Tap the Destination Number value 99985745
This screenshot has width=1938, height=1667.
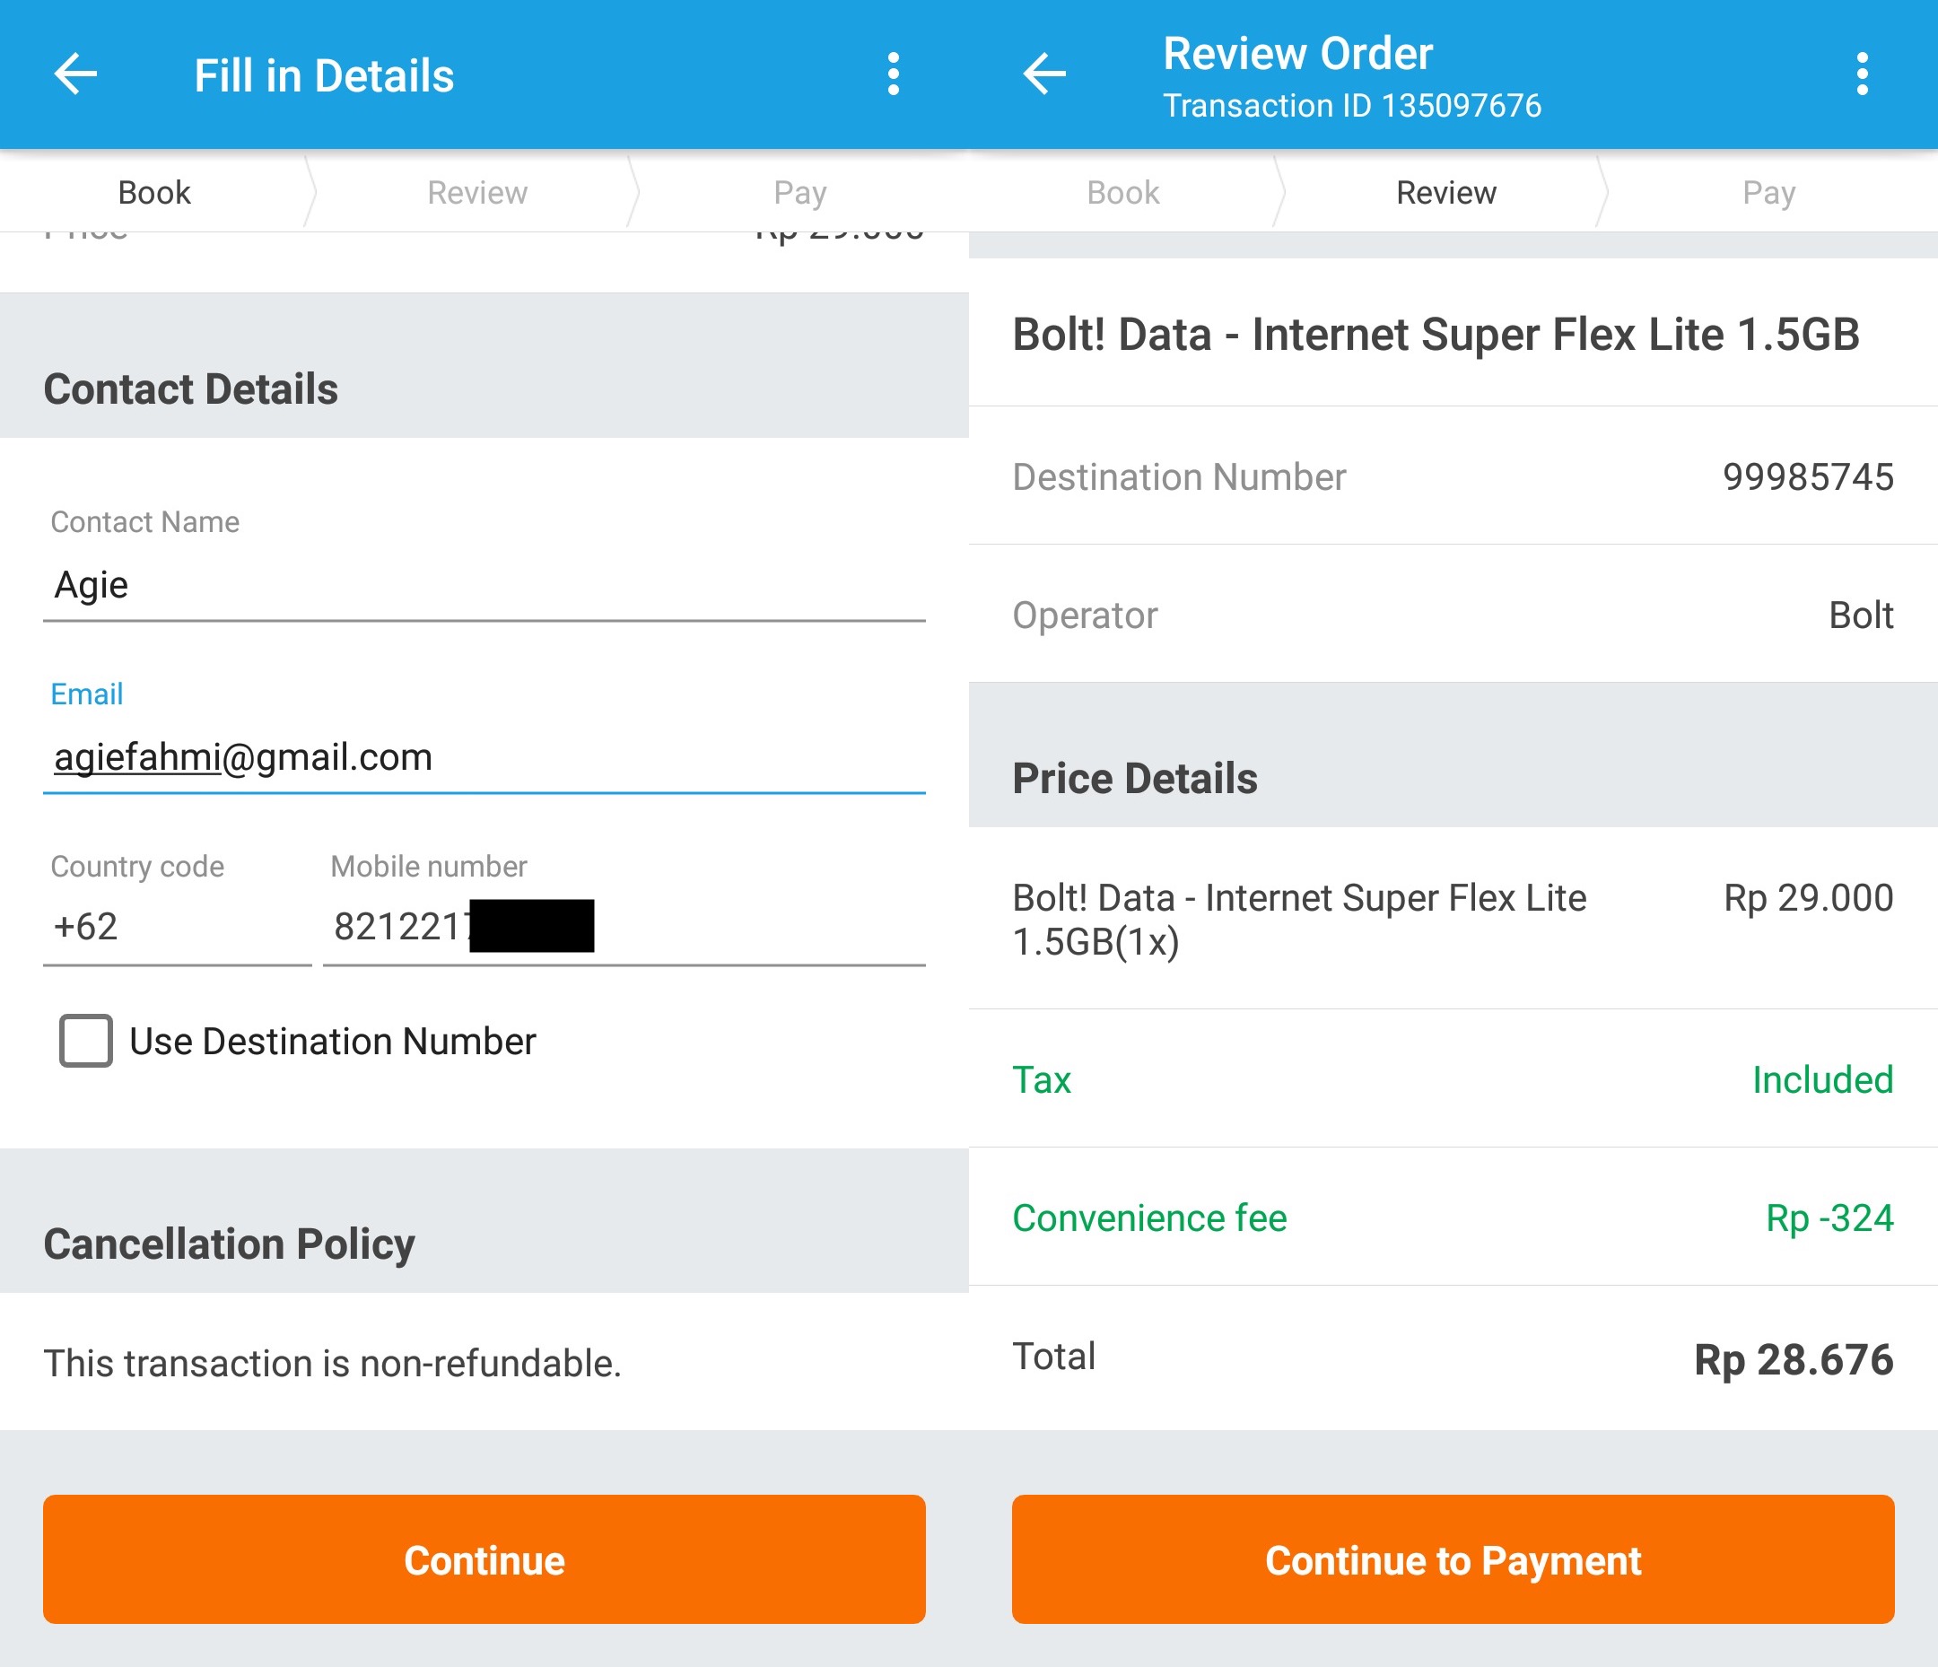tap(1807, 477)
